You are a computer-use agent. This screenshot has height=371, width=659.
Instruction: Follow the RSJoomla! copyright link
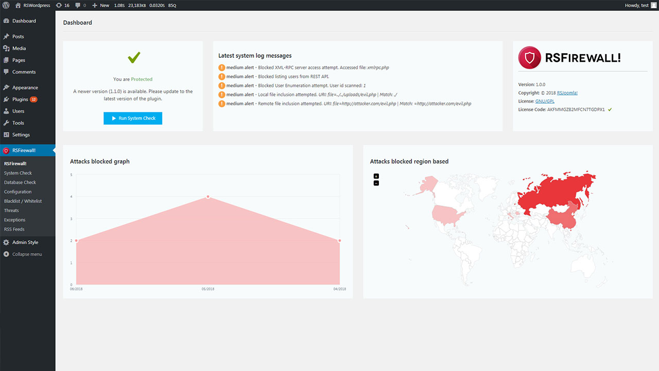pos(567,93)
